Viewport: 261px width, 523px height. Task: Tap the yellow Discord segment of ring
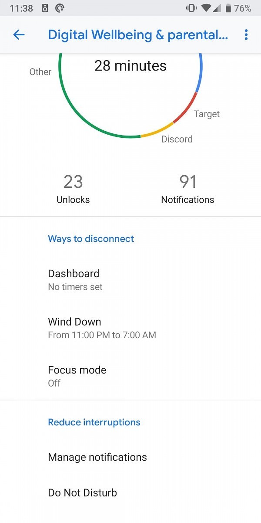click(157, 131)
